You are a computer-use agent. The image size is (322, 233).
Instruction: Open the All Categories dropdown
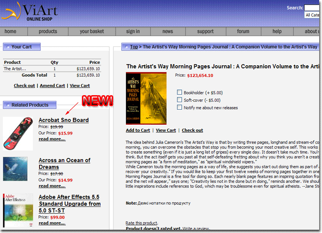pos(312,15)
